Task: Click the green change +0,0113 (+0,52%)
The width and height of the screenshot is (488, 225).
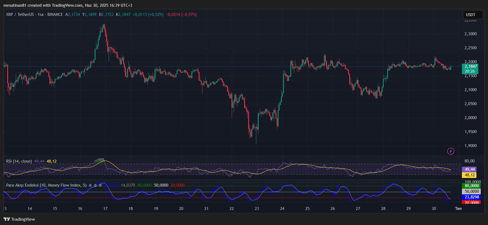Action: tap(148, 15)
